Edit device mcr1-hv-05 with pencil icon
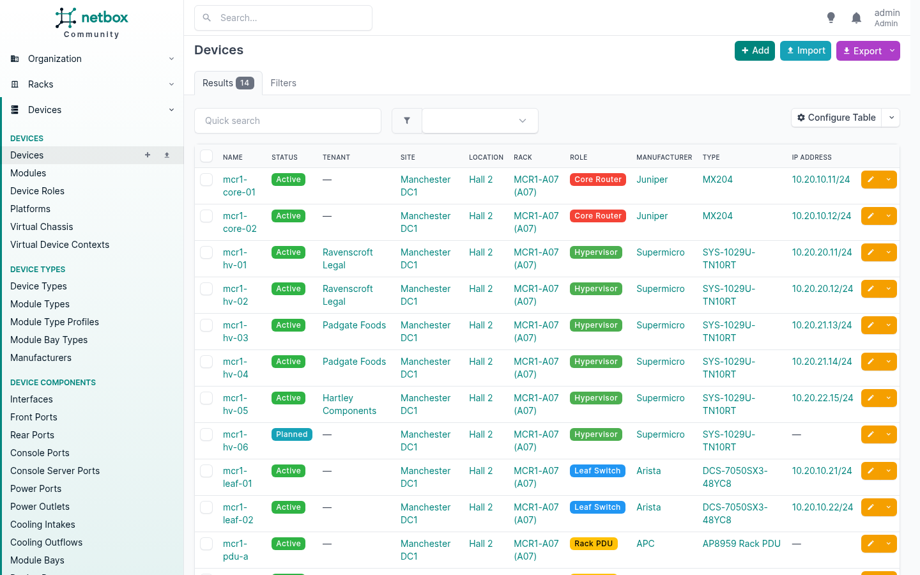 pyautogui.click(x=871, y=398)
